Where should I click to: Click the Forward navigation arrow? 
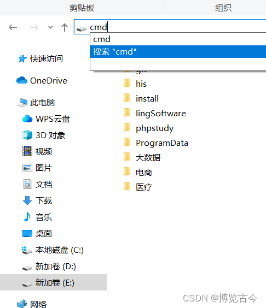tap(34, 27)
